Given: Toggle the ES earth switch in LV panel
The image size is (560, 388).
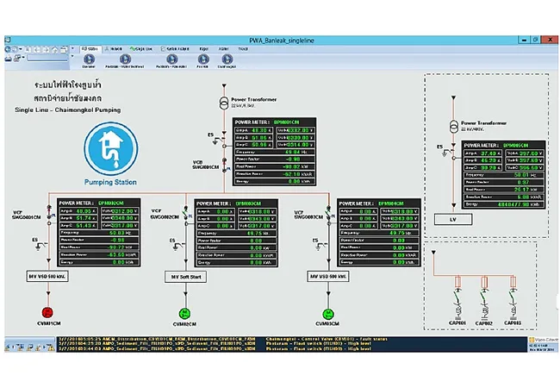Looking at the screenshot, I should (x=446, y=152).
